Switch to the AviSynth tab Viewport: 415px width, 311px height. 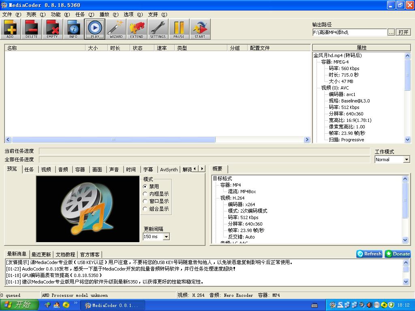[169, 170]
